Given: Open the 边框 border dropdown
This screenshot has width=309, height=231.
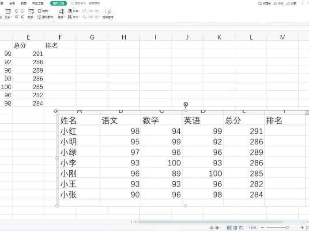Looking at the screenshot, I should click(x=44, y=11).
